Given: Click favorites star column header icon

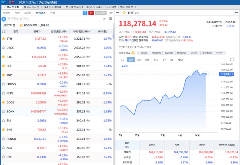Looking at the screenshot, I should click(x=3, y=31).
